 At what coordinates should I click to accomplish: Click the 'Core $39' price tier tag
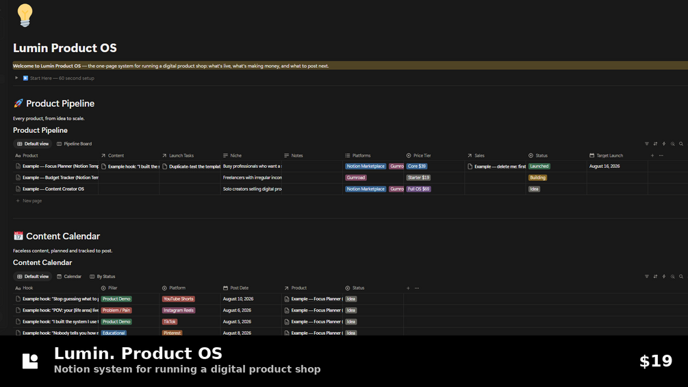pyautogui.click(x=416, y=166)
